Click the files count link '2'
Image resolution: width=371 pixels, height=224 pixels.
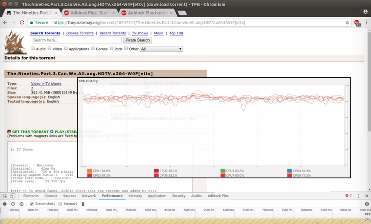[32, 88]
